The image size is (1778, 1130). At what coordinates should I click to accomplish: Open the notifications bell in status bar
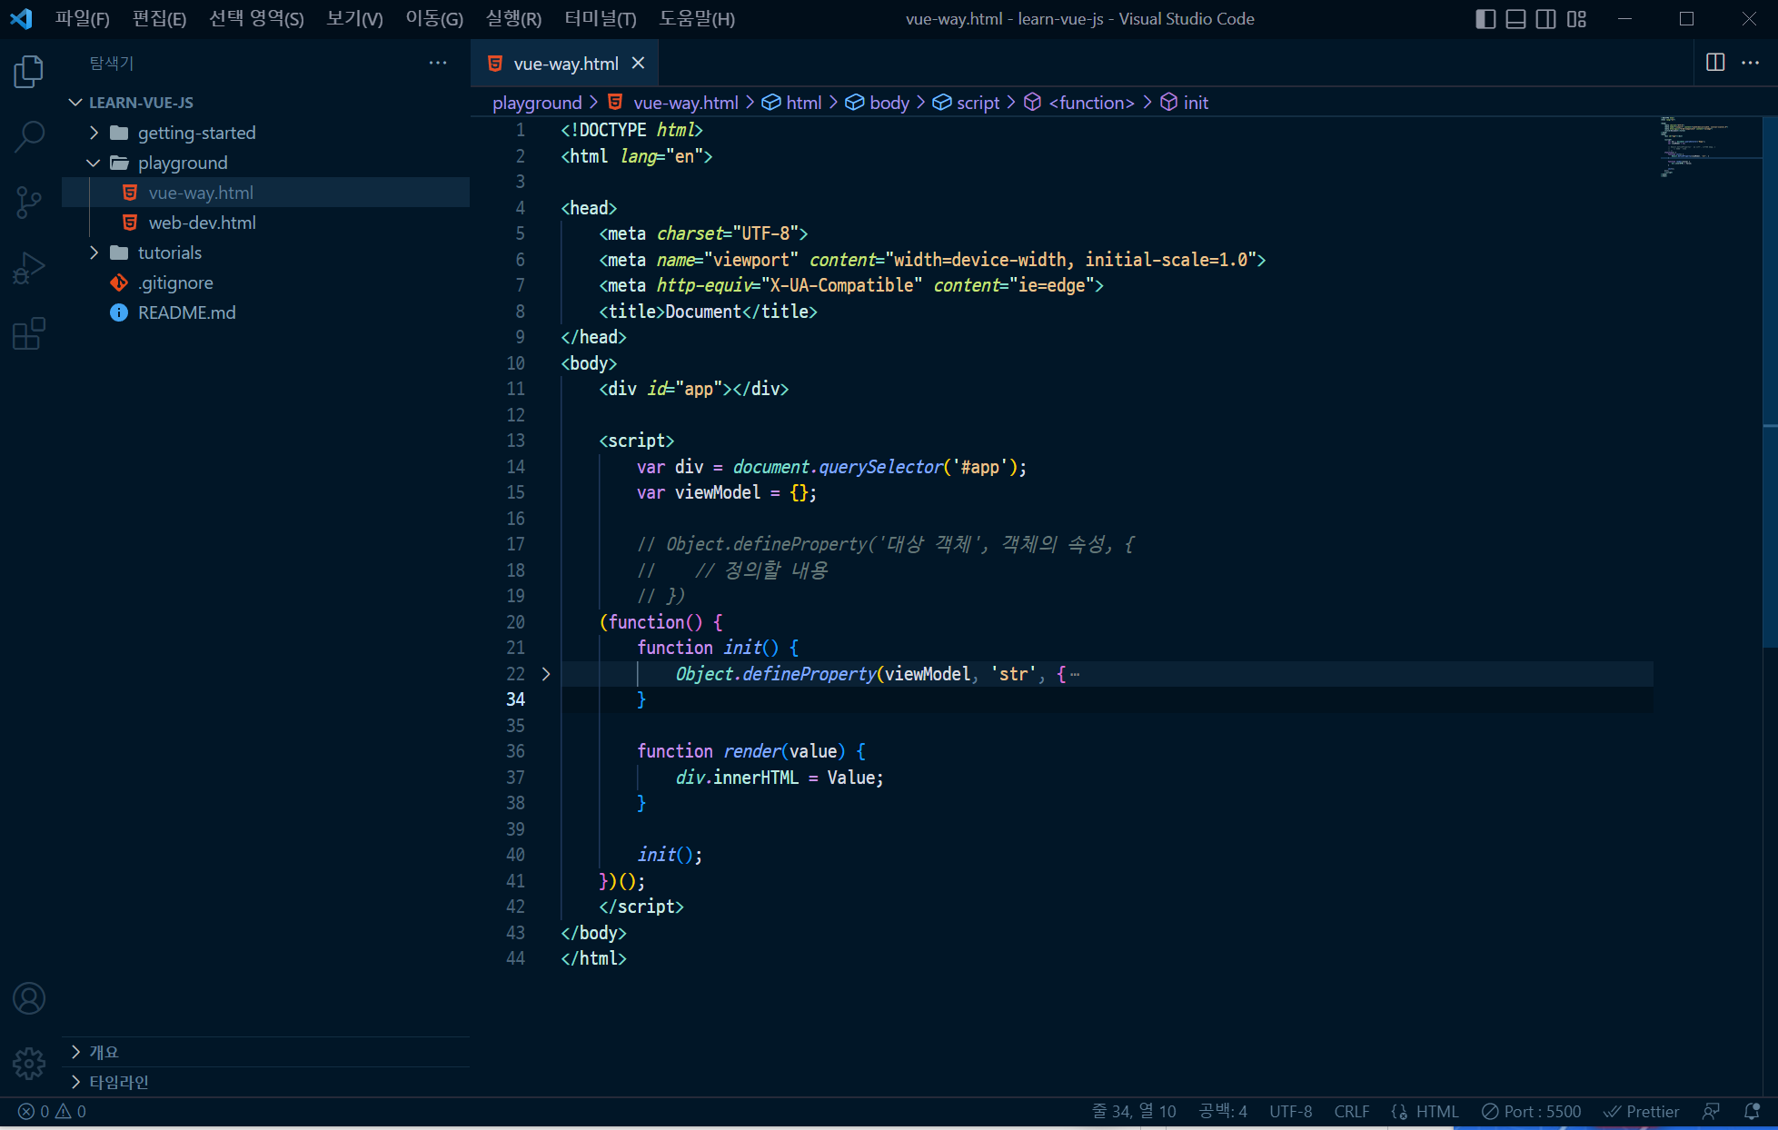[x=1753, y=1111]
